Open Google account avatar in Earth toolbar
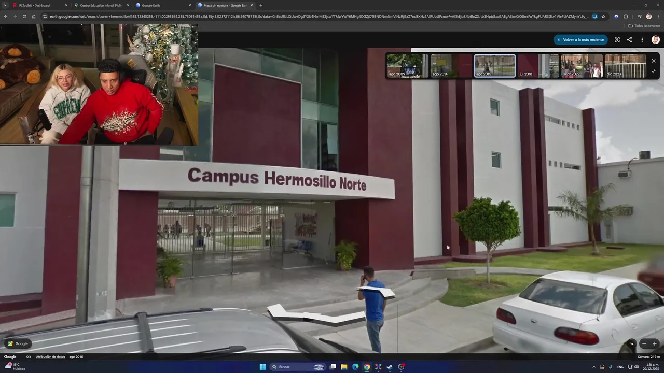The height and width of the screenshot is (373, 664). (x=656, y=40)
